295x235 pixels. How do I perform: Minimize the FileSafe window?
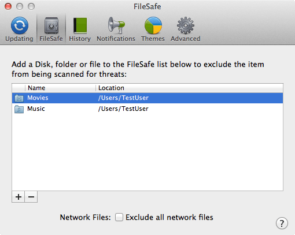(x=20, y=6)
